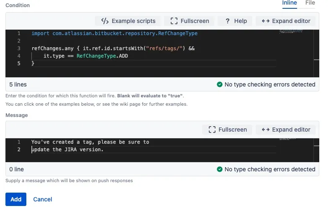The height and width of the screenshot is (211, 331).
Task: Click the Condition editor vertical scrollbar
Action: tap(316, 53)
